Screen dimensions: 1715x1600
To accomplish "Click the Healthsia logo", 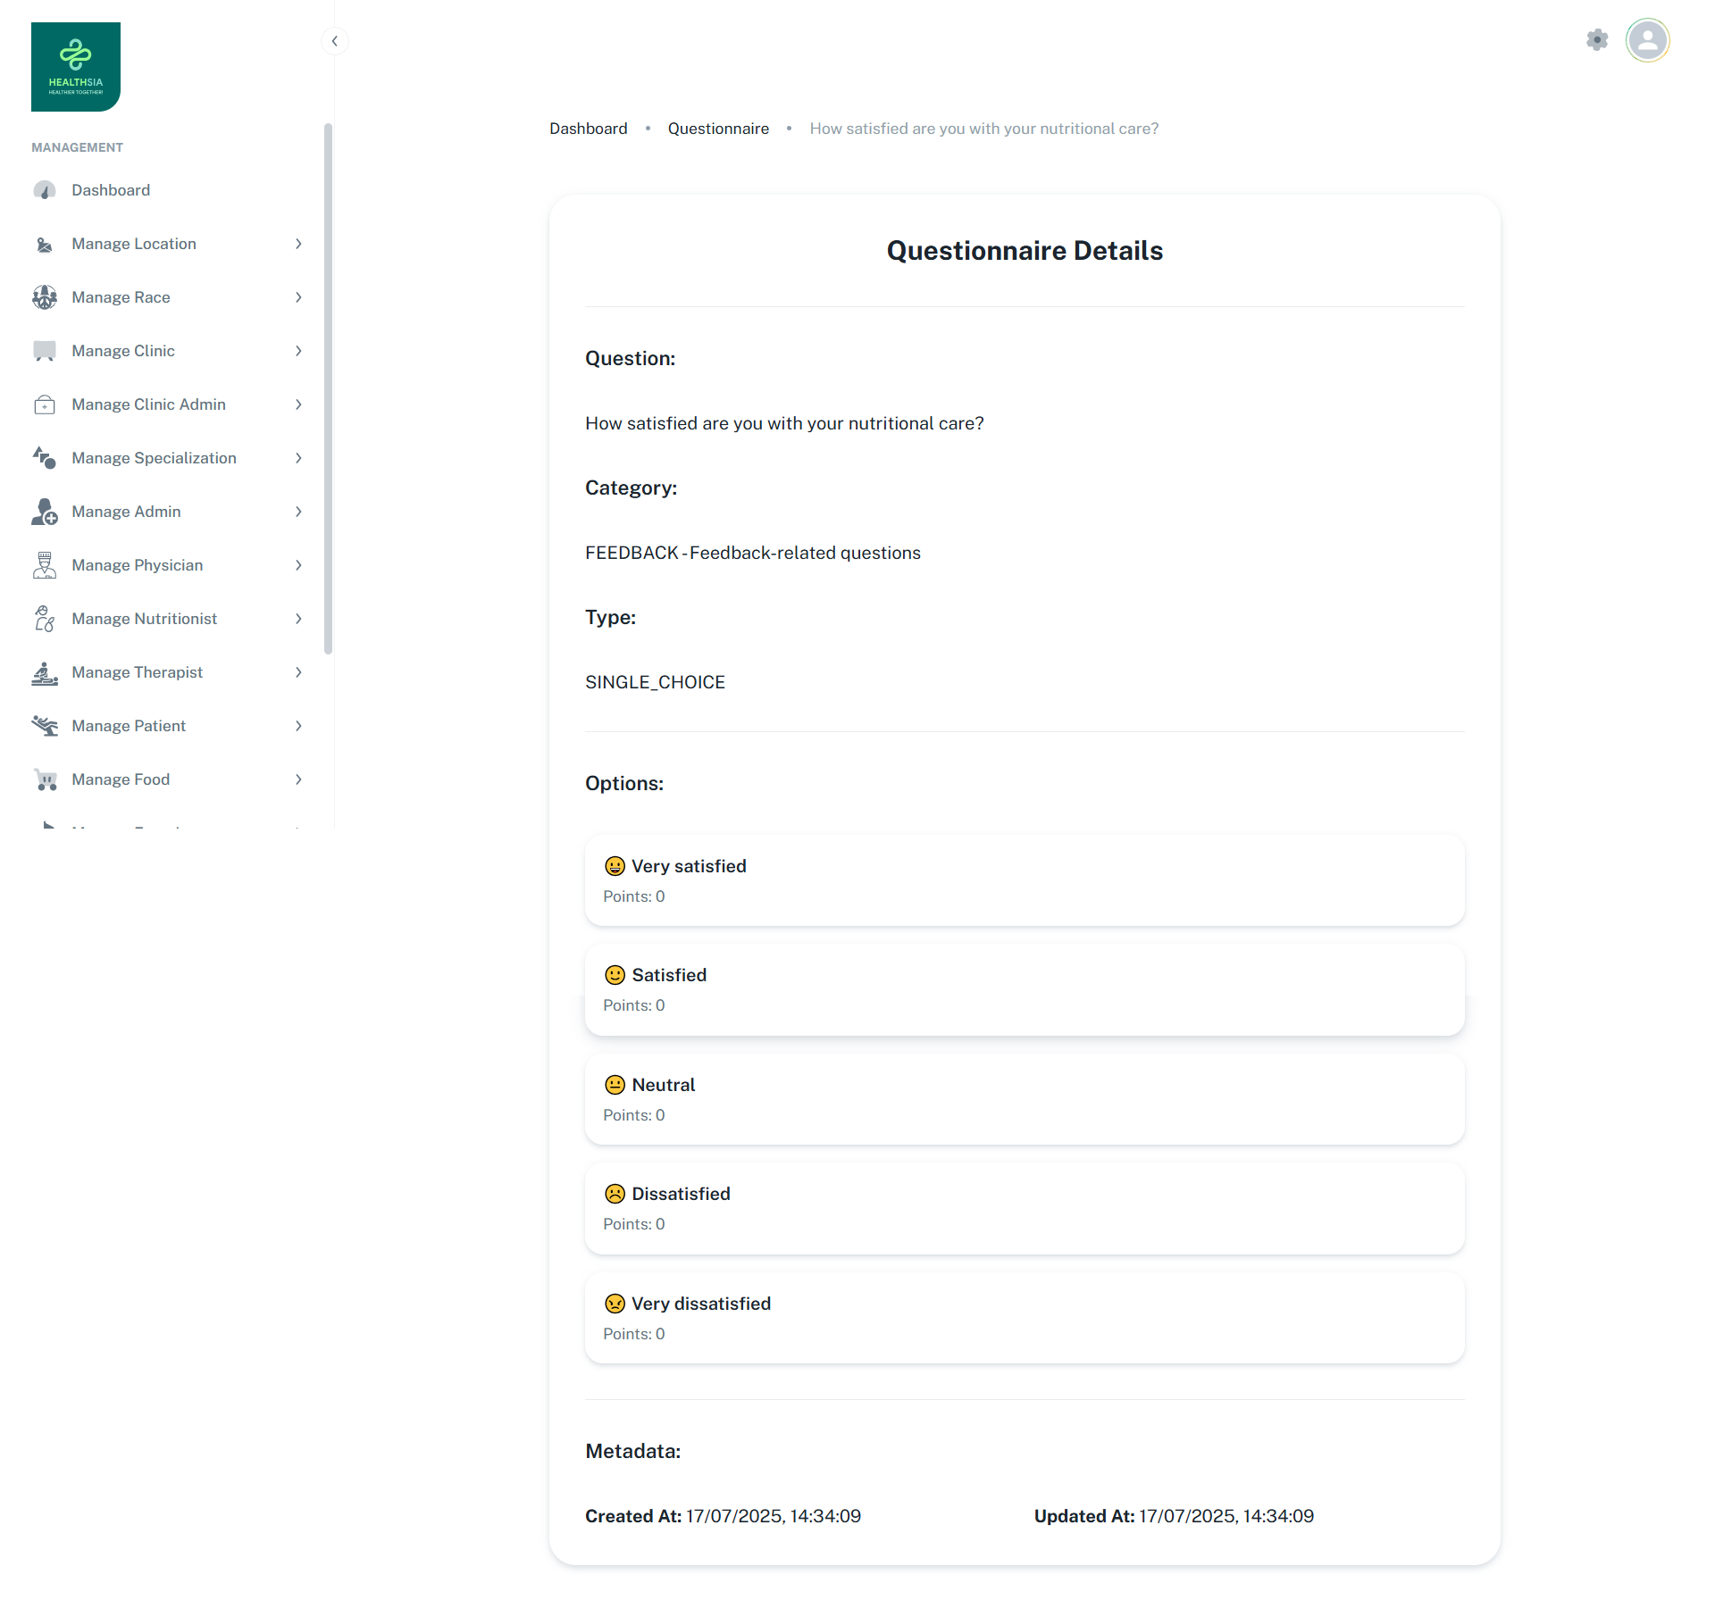I will pos(76,67).
